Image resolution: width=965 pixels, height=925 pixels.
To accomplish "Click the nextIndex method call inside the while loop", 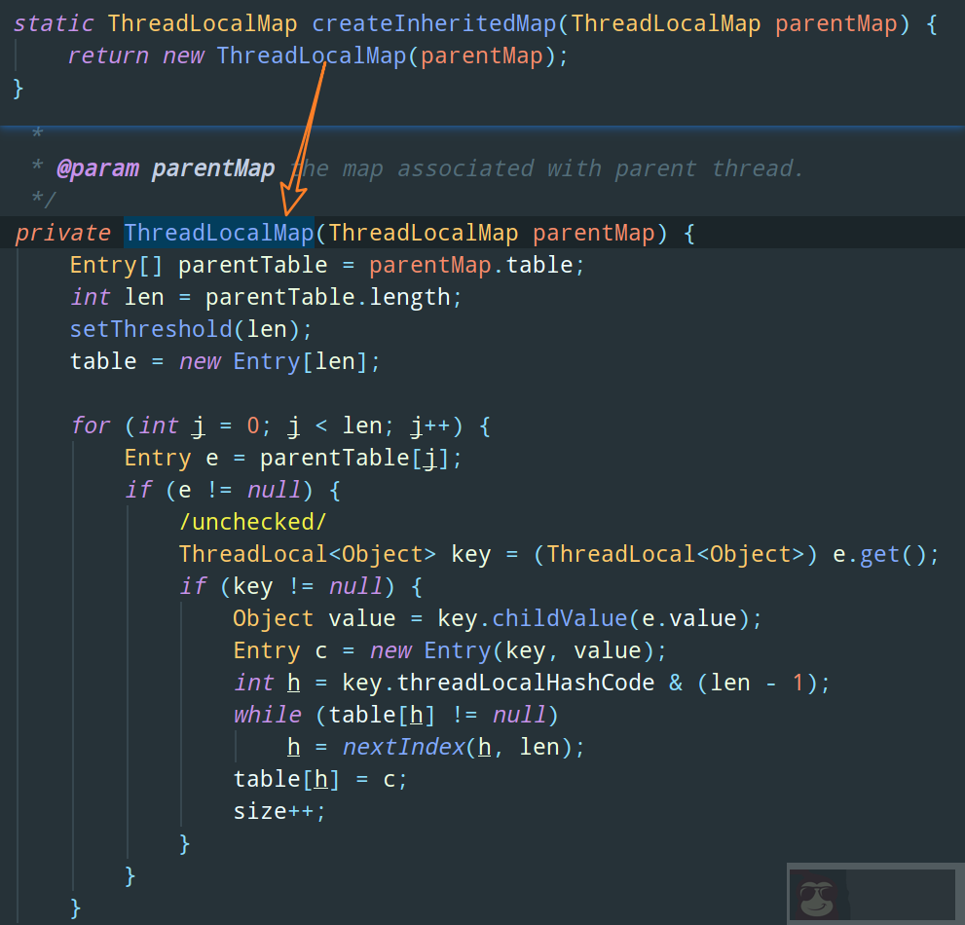I will tap(403, 746).
